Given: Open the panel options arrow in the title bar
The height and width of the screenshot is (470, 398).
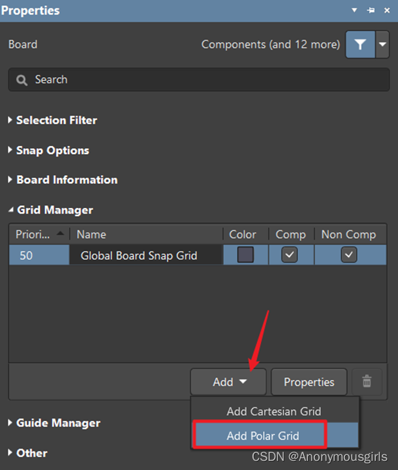Looking at the screenshot, I should tap(355, 10).
